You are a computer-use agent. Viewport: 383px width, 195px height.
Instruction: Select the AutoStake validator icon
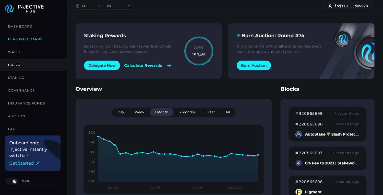[x=298, y=134]
